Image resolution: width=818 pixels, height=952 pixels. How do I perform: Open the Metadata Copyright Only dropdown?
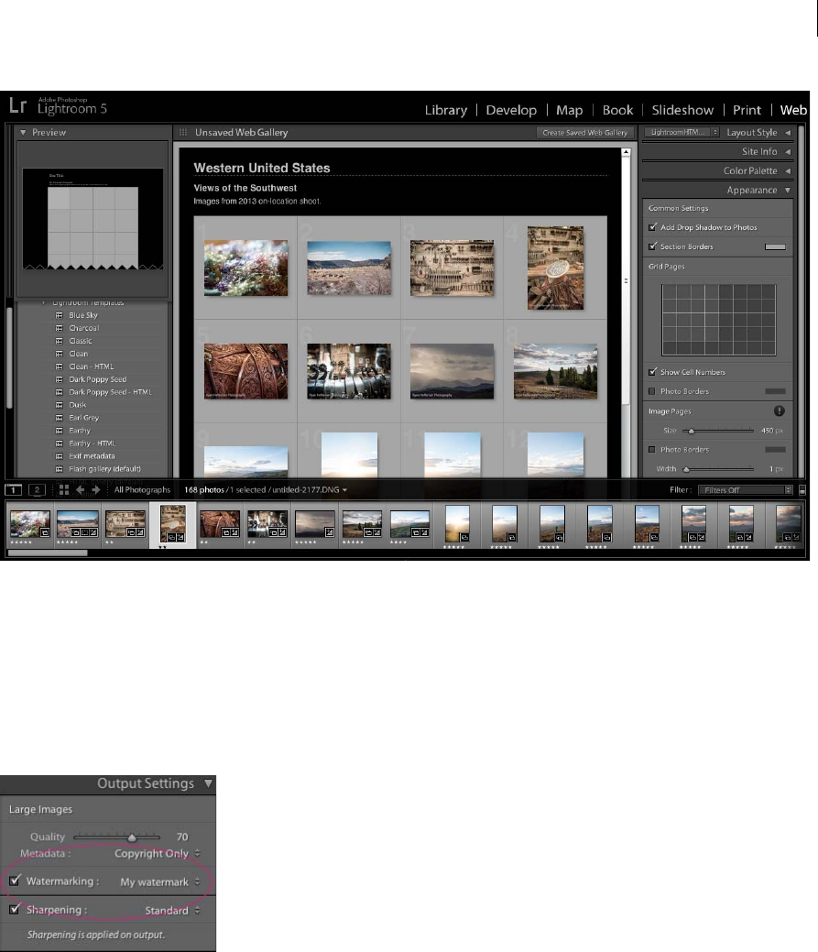tap(158, 854)
